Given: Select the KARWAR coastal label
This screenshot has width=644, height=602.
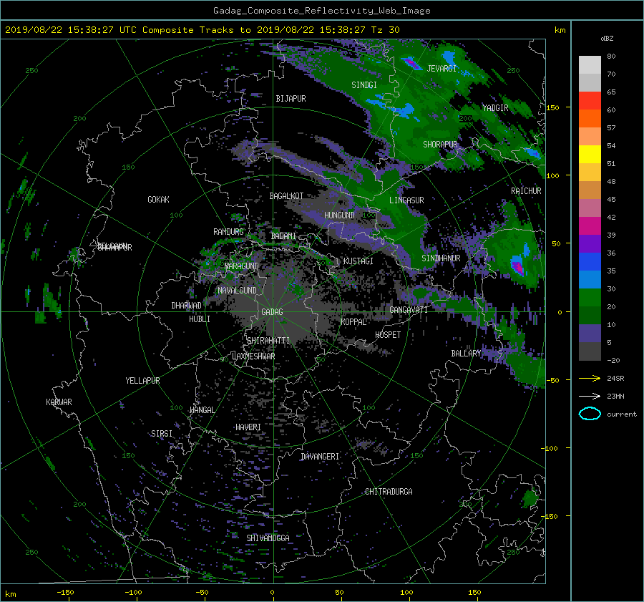Looking at the screenshot, I should coord(59,402).
